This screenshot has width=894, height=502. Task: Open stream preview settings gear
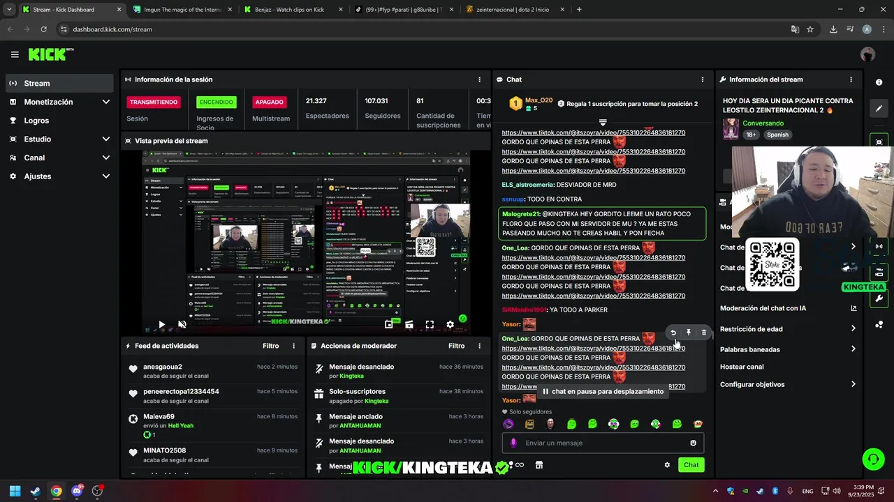point(450,324)
